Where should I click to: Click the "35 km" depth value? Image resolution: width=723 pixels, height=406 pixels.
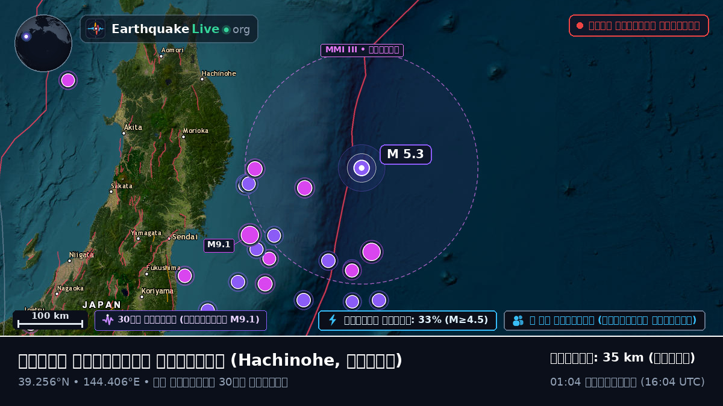tap(624, 358)
